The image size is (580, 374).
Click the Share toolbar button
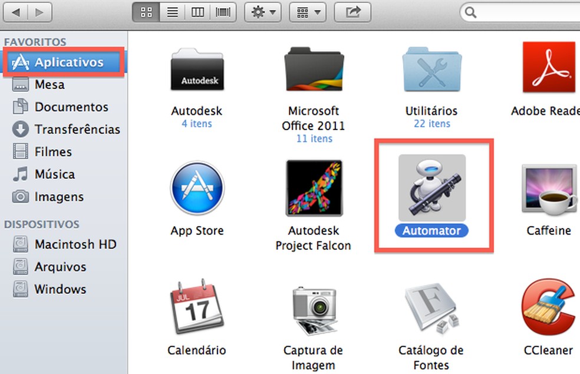point(352,12)
